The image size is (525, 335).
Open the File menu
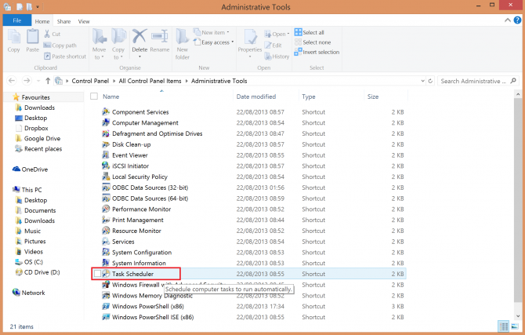(x=17, y=20)
